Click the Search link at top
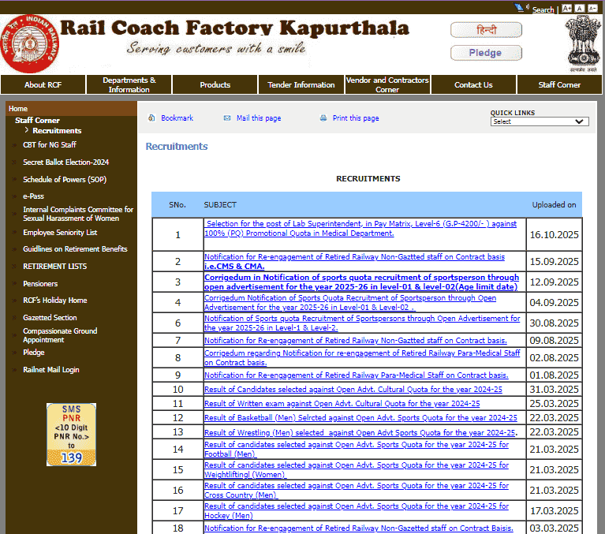The image size is (605, 534). click(543, 9)
